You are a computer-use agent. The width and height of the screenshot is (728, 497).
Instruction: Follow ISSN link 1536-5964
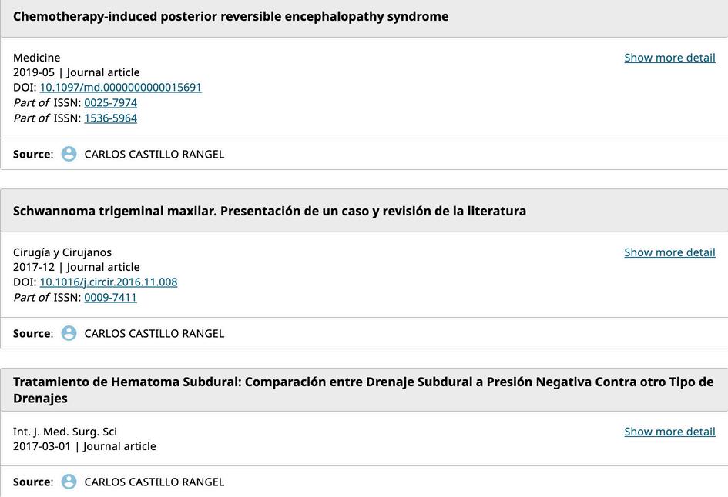tap(110, 118)
